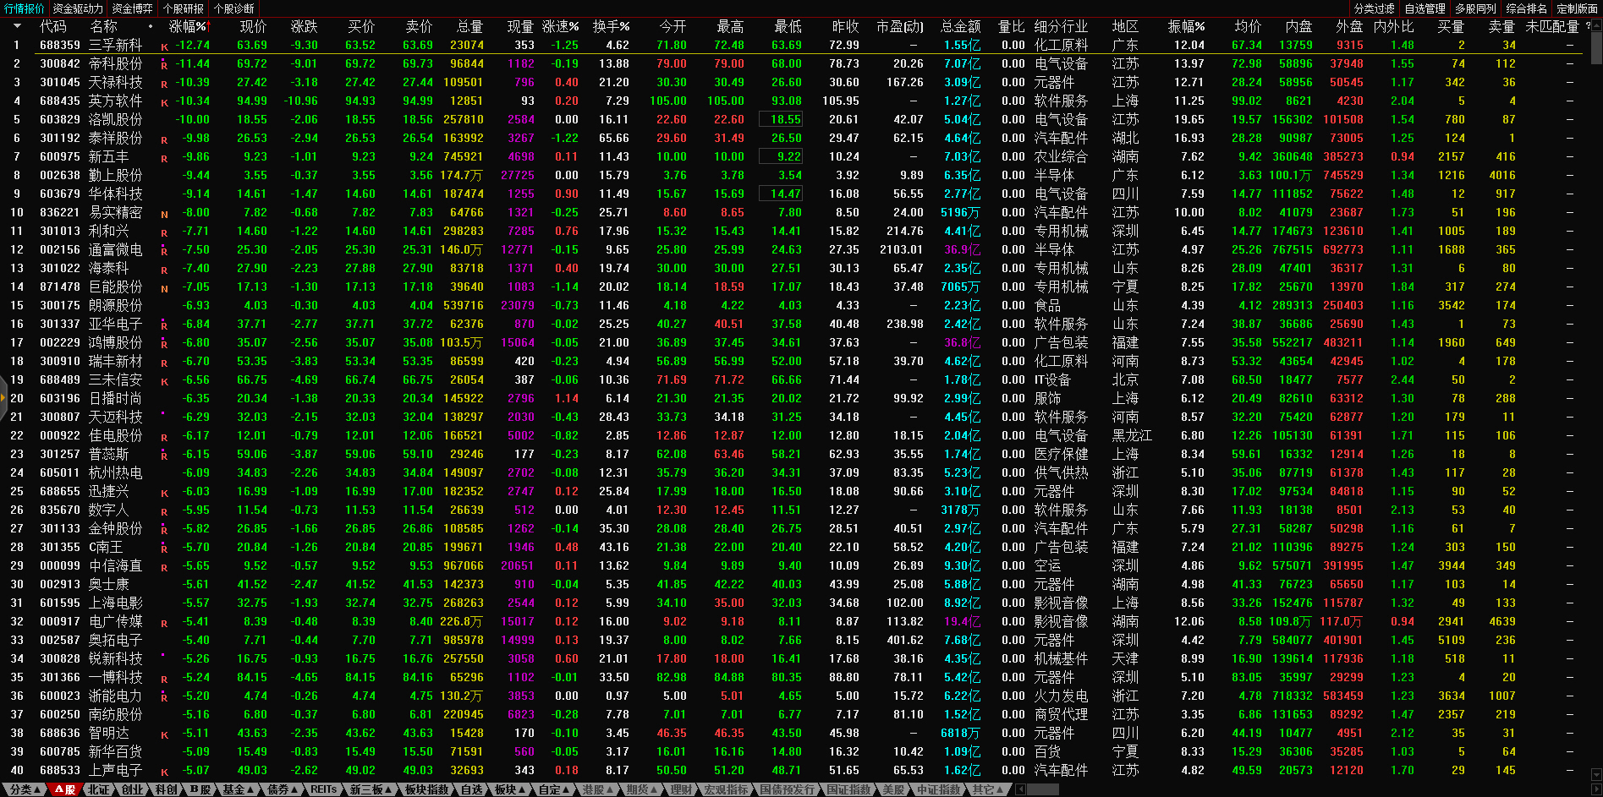Click the K marker beside 上声电子

[x=164, y=772]
